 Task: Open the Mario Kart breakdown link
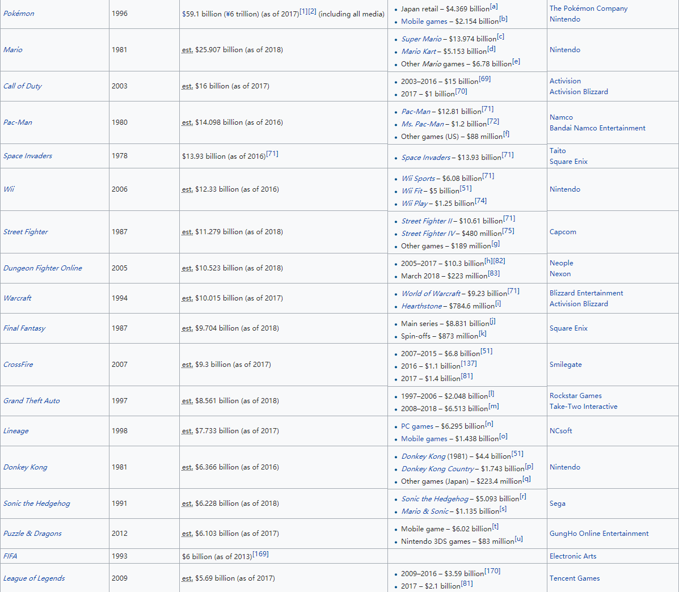point(419,52)
